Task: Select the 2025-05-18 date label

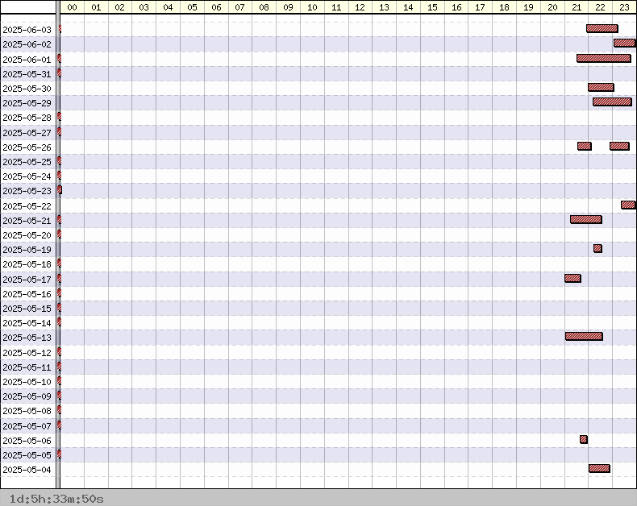Action: tap(27, 264)
